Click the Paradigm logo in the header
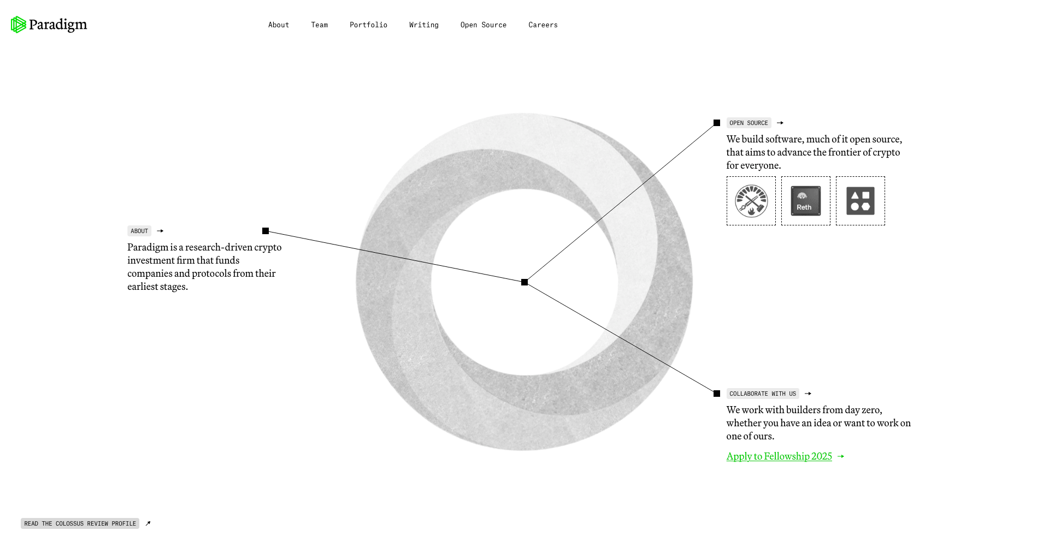This screenshot has height=542, width=1049. pyautogui.click(x=49, y=25)
